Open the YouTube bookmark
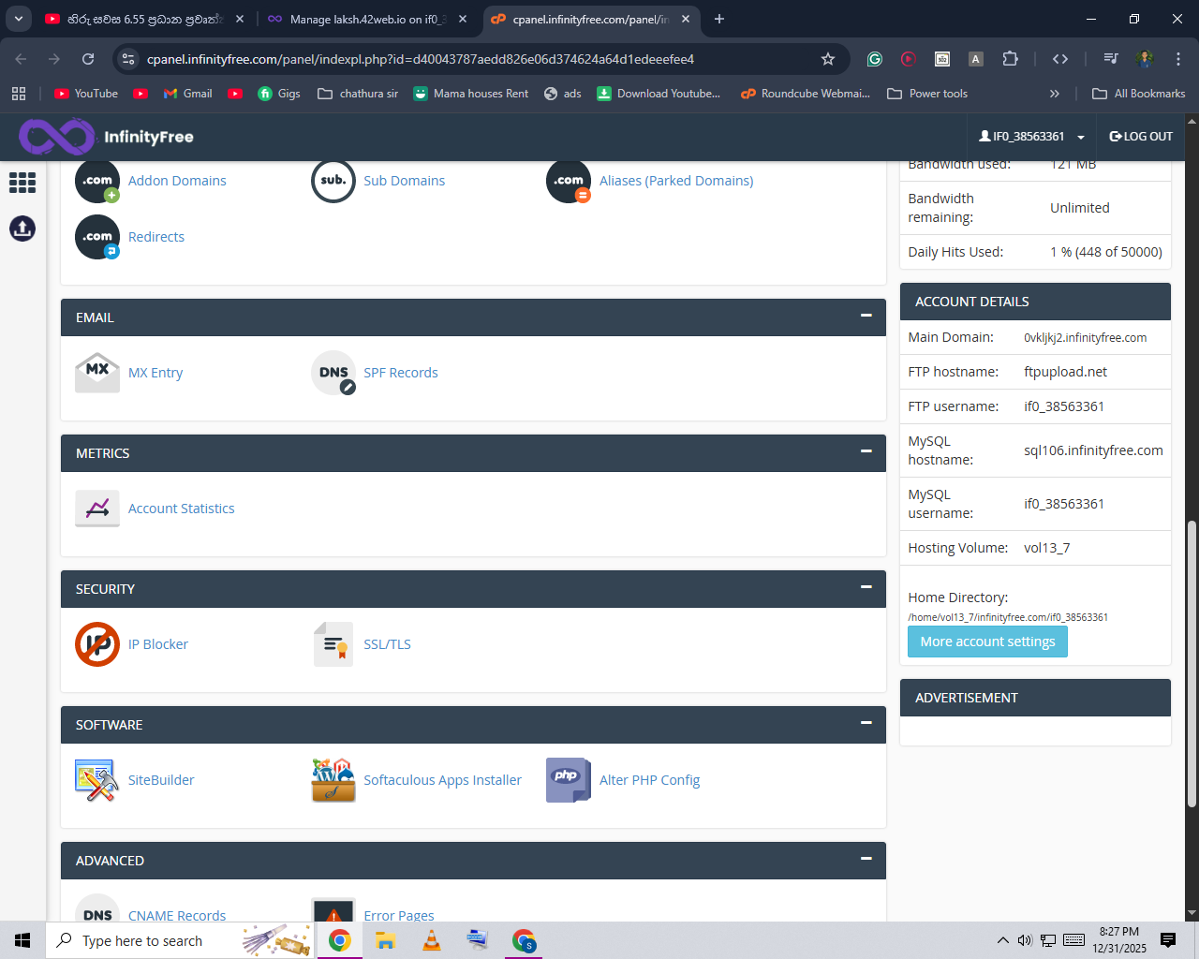The height and width of the screenshot is (959, 1199). pyautogui.click(x=86, y=94)
